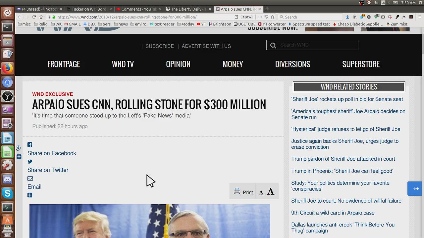
Task: Toggle reader view in the address bar
Action: tap(236, 17)
